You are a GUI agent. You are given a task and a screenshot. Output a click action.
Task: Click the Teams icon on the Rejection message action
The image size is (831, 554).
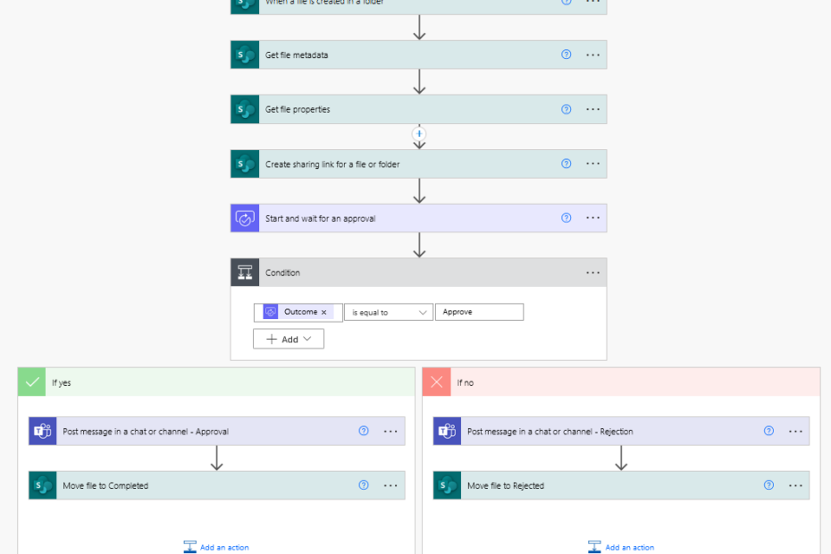448,431
